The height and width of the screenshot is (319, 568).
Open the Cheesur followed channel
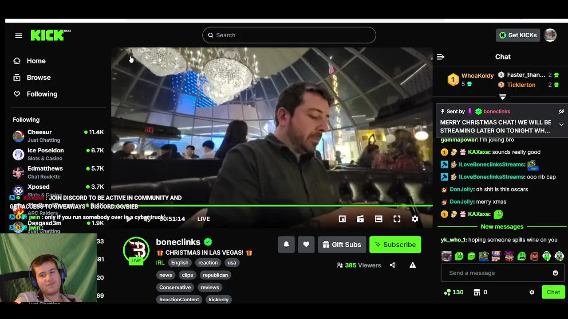click(58, 136)
